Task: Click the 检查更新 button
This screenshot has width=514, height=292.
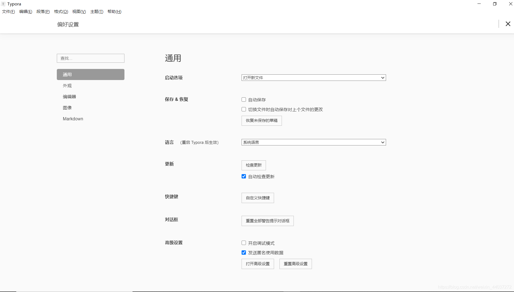Action: [x=254, y=165]
